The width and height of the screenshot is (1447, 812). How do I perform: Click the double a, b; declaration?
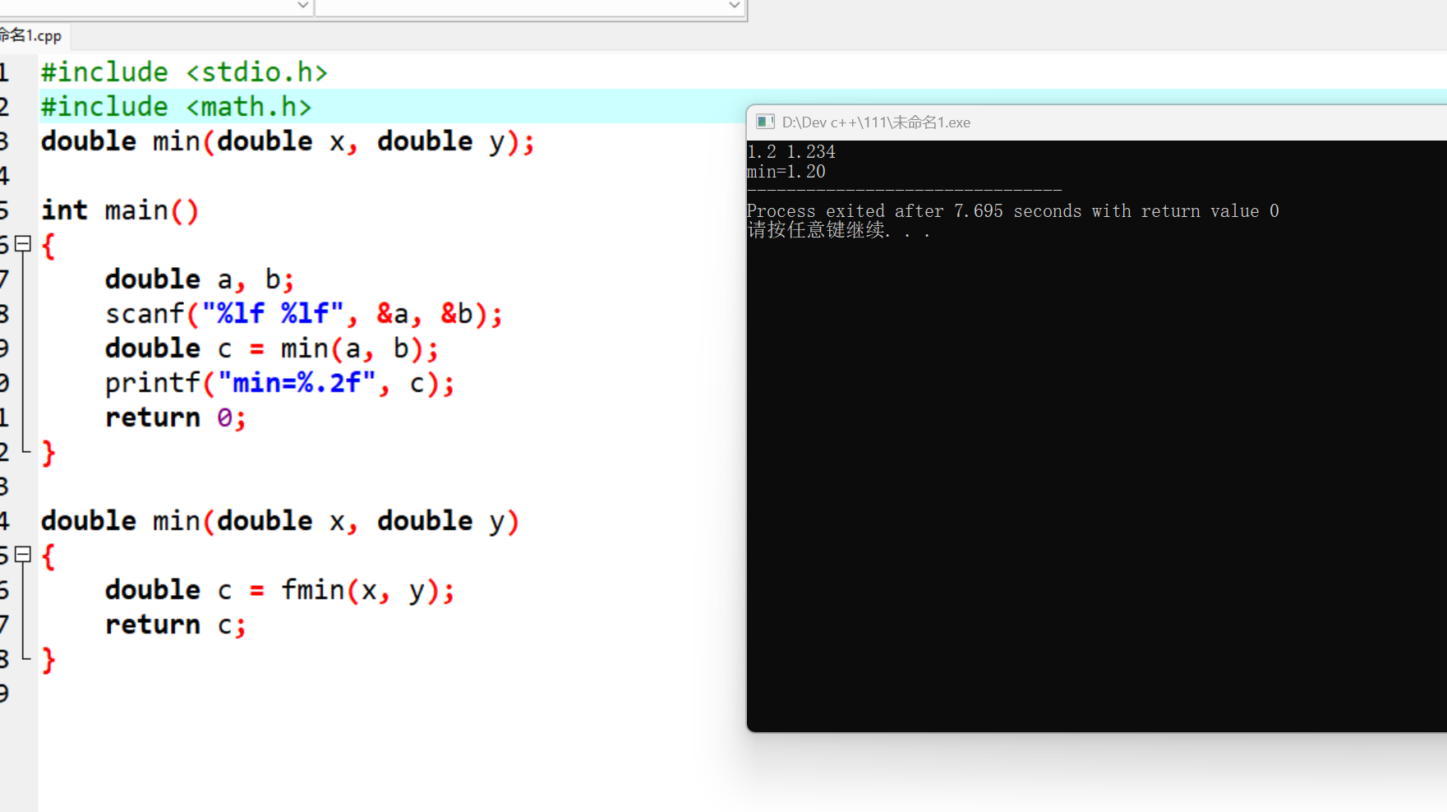click(200, 279)
